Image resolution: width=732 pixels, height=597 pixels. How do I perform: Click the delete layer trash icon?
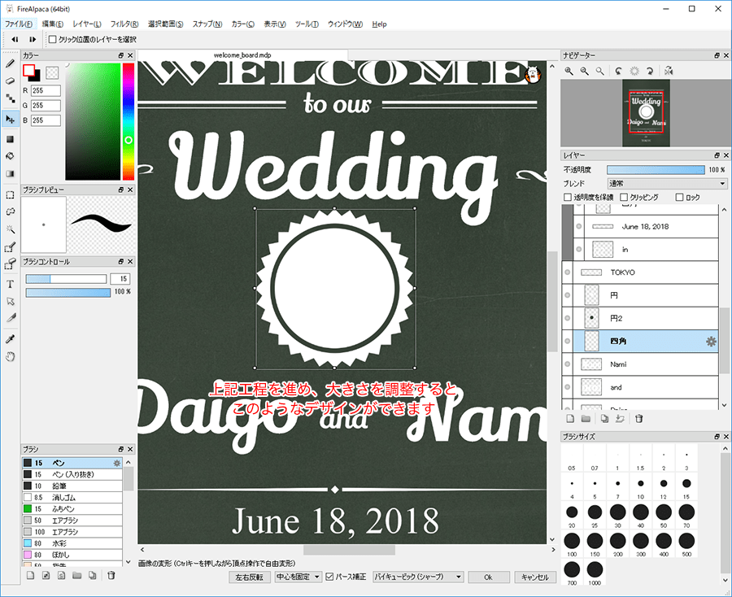639,418
